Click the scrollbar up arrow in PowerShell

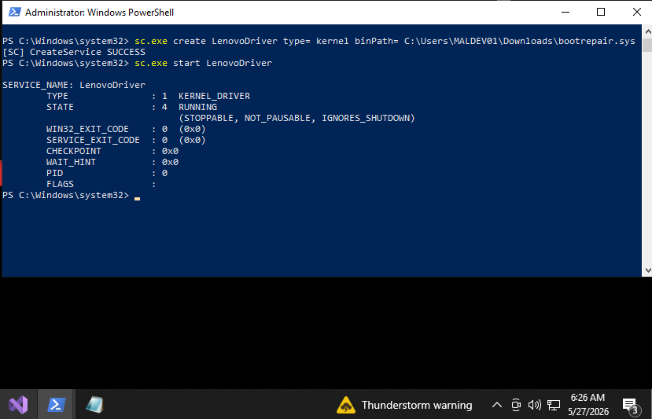point(647,31)
